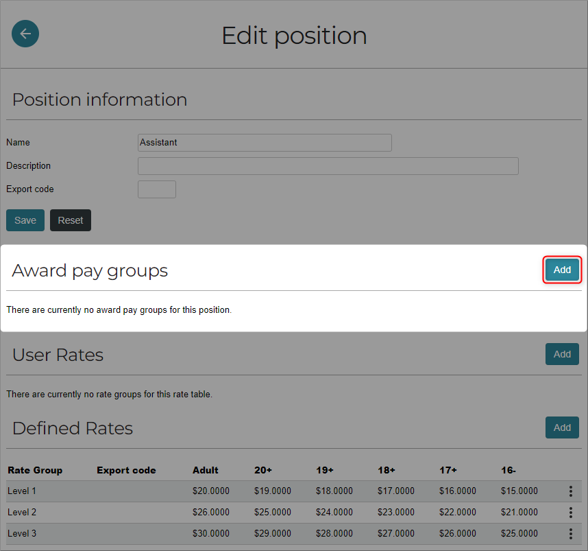Click the Level 3 Adult rate $30.0000

211,533
